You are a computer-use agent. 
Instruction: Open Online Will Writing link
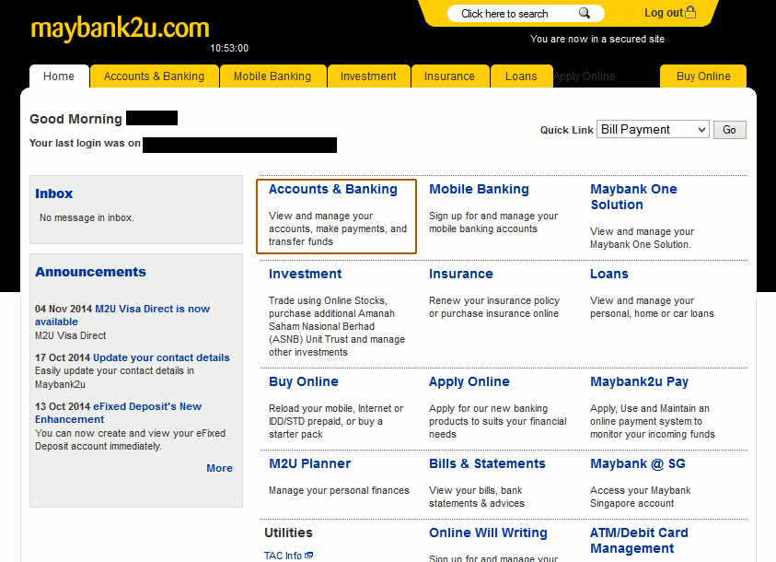pos(488,533)
